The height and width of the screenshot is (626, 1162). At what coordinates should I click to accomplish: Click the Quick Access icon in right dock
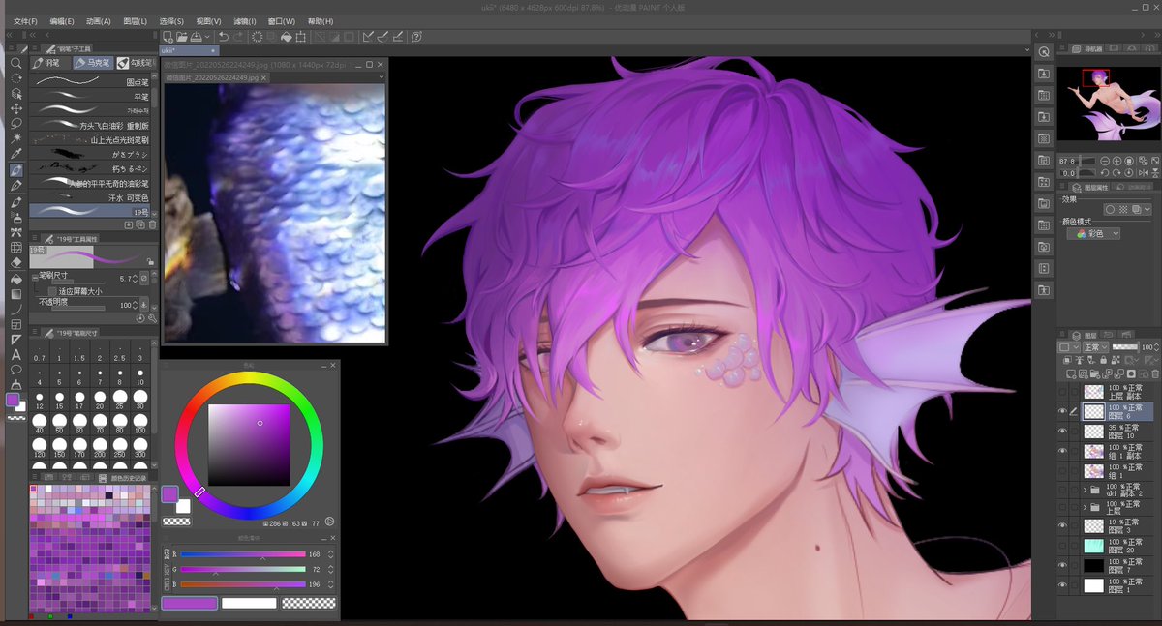[1044, 51]
